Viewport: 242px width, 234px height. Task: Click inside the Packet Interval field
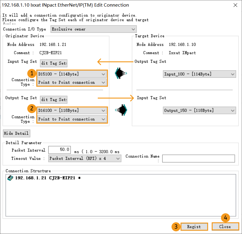[x=59, y=150]
